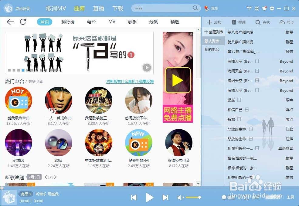
Task: Open the 更多电台 link
Action: [x=36, y=81]
